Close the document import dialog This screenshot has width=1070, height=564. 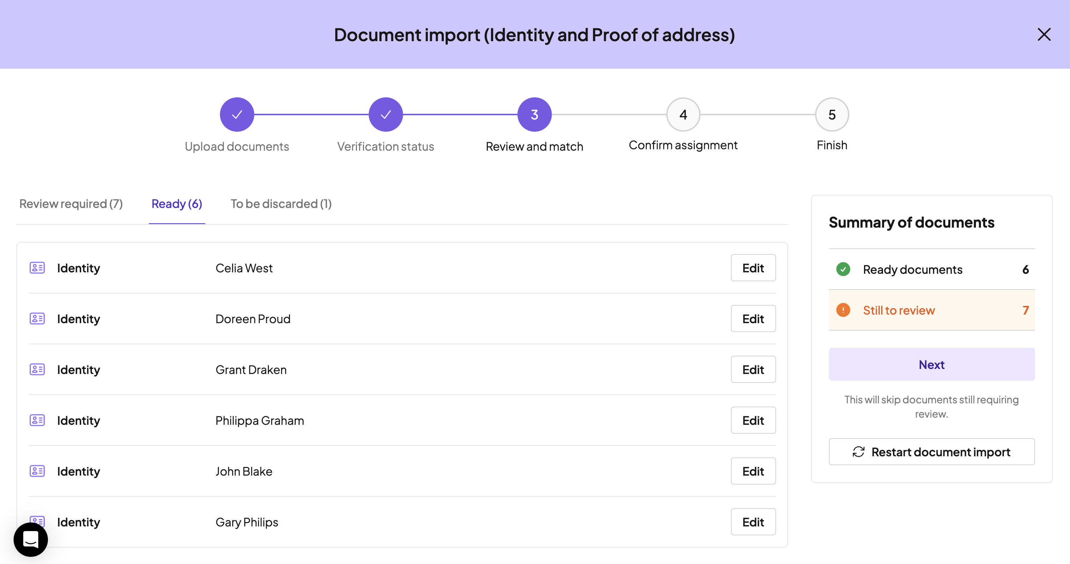(1044, 34)
